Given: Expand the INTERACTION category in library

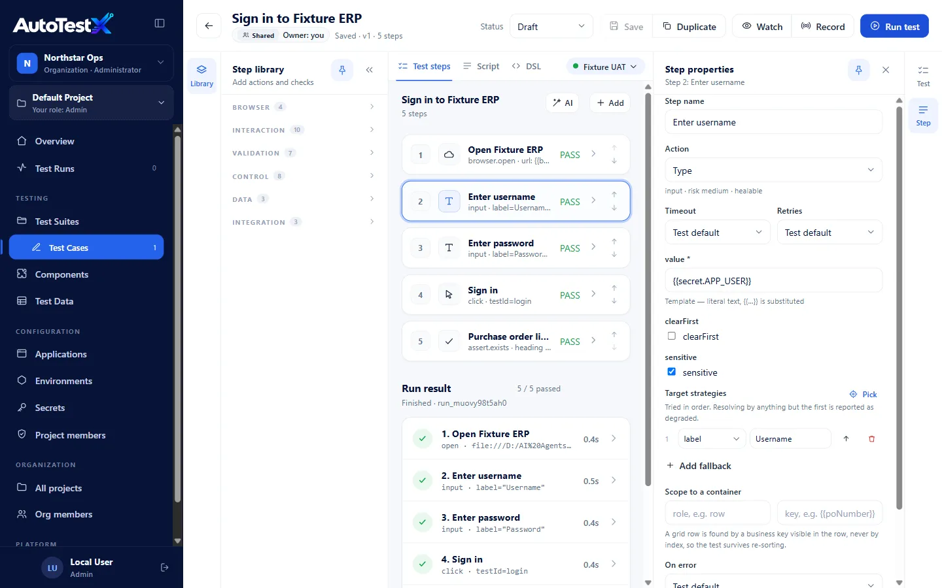Looking at the screenshot, I should pos(304,130).
